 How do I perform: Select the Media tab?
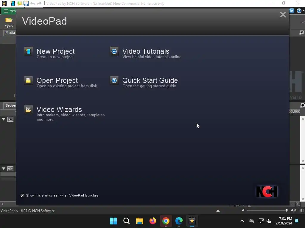[x=10, y=33]
